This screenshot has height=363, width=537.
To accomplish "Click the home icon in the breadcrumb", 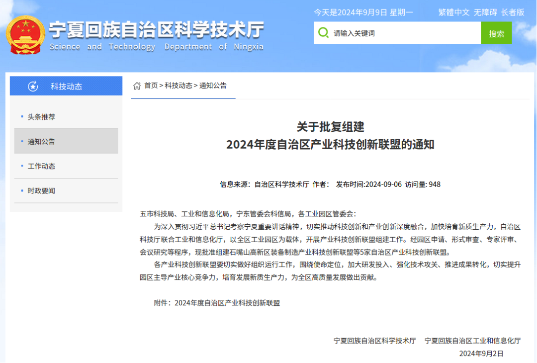I will [137, 86].
